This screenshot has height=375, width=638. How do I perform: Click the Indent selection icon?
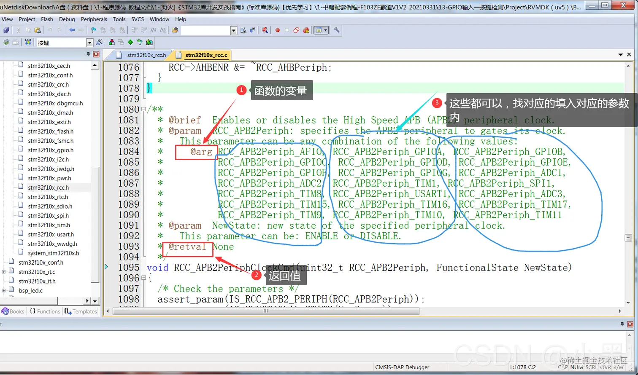tap(135, 30)
